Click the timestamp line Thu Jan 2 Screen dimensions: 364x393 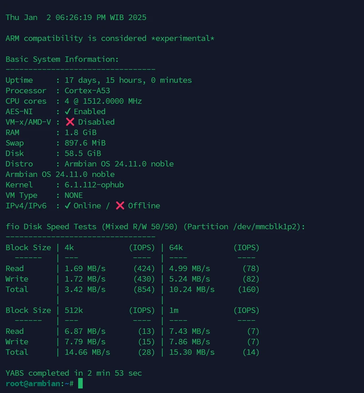pyautogui.click(x=76, y=17)
